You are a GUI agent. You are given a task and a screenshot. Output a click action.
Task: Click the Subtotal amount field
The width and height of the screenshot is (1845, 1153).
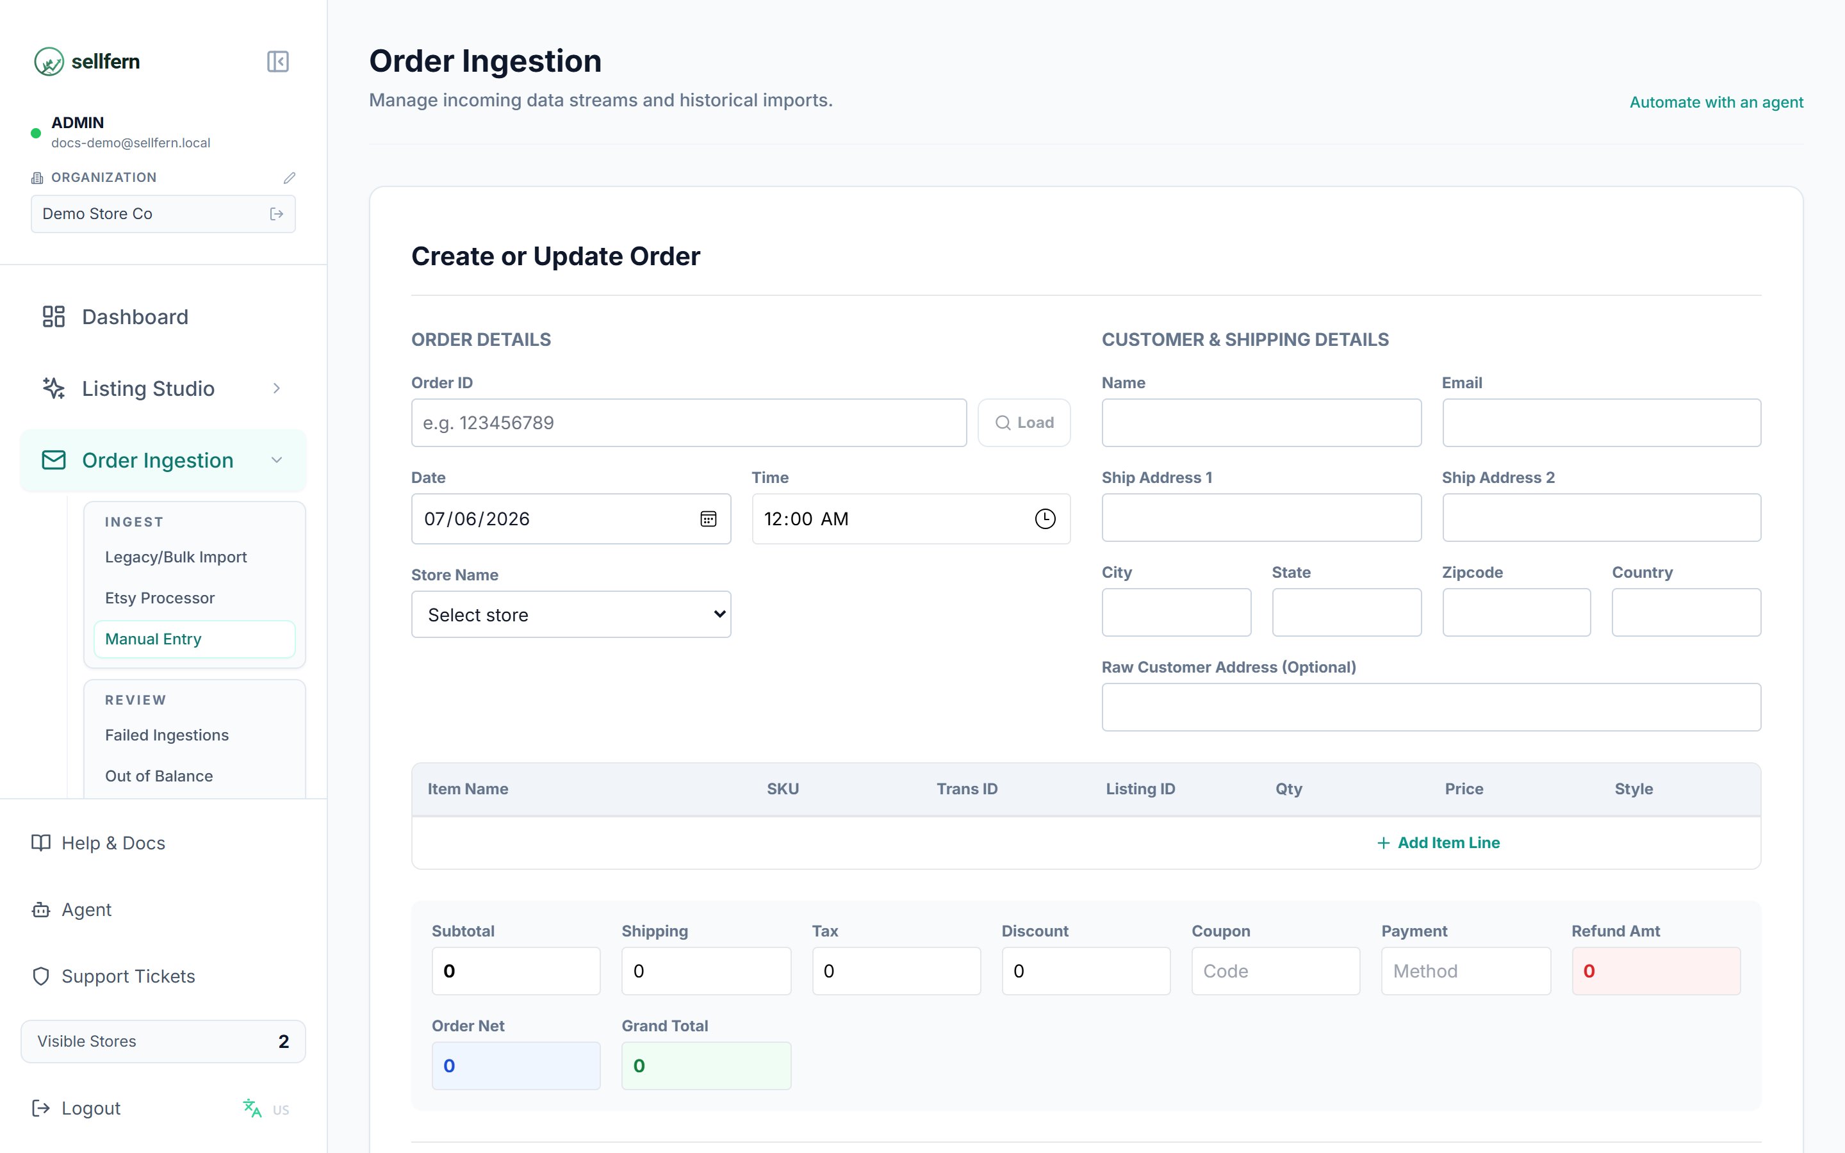point(516,970)
